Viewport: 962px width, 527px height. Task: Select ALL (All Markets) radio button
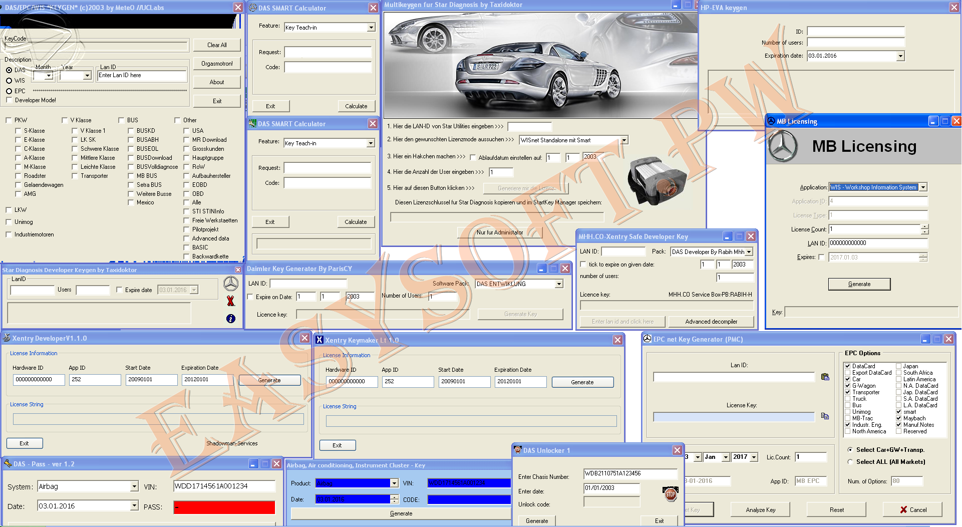[x=850, y=462]
